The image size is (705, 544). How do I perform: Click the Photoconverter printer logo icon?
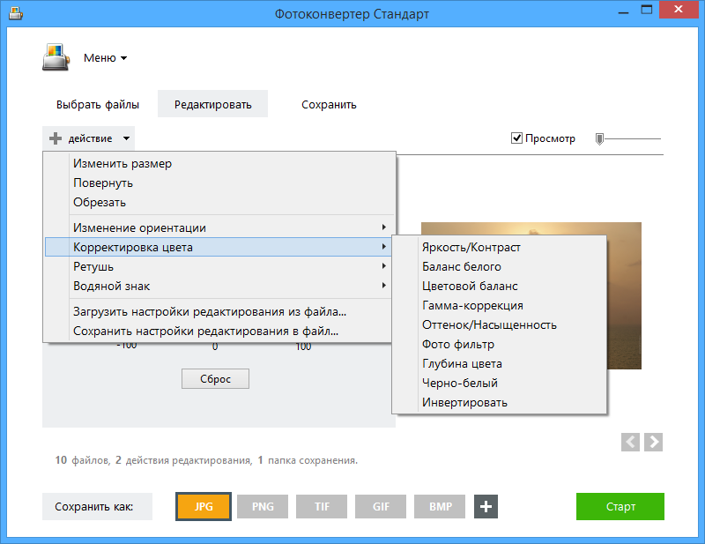coord(56,57)
